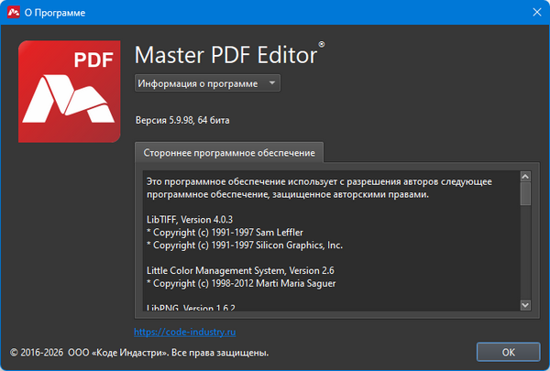This screenshot has width=550, height=371.
Task: Select the Стороннее программное обеспечение tab
Action: [229, 152]
